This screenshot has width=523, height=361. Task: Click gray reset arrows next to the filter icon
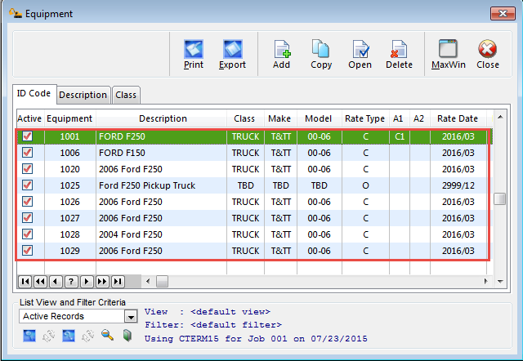pos(88,336)
